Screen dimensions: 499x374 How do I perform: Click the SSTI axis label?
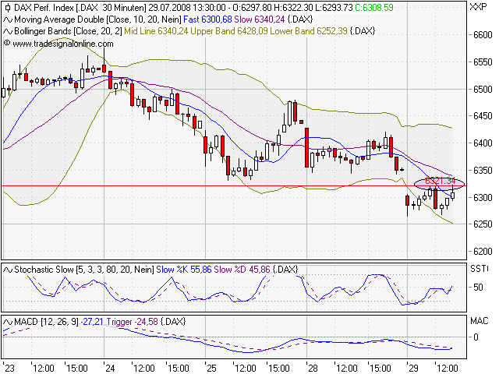pyautogui.click(x=479, y=269)
